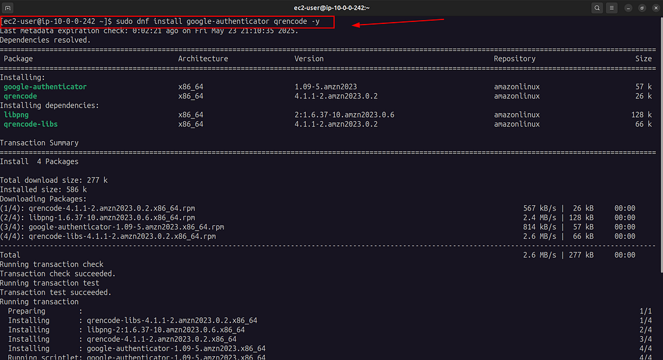Click the 'Version' column header

click(x=309, y=59)
